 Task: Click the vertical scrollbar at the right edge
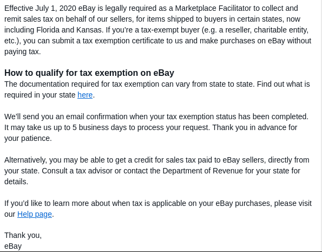click(x=321, y=126)
